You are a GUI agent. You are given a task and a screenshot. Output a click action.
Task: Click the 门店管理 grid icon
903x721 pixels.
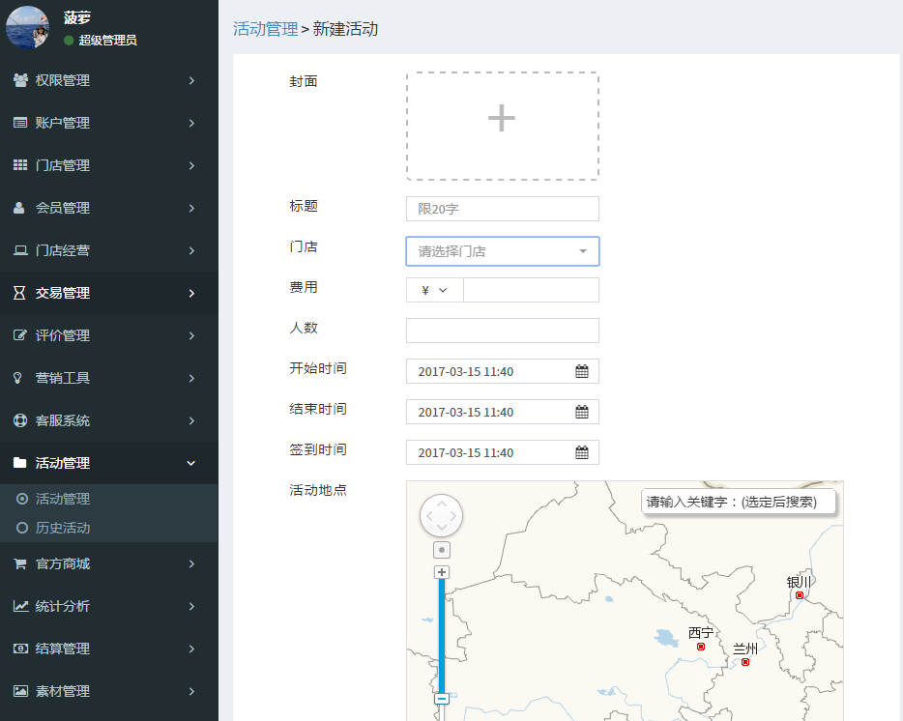pos(20,165)
